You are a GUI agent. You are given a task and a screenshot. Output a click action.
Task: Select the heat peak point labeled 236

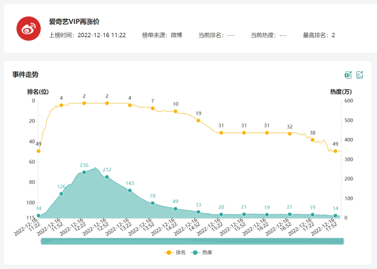point(84,172)
